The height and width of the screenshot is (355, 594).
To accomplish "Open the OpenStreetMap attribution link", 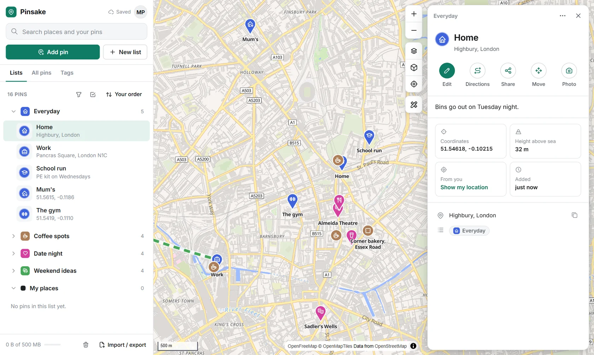I will pyautogui.click(x=390, y=346).
